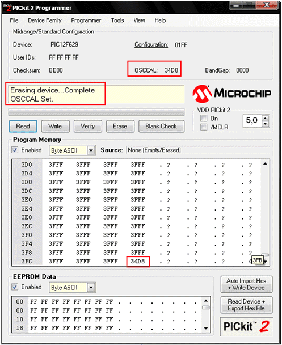
Task: Minimize the PICkit 2 Programmer window
Action: (236, 5)
